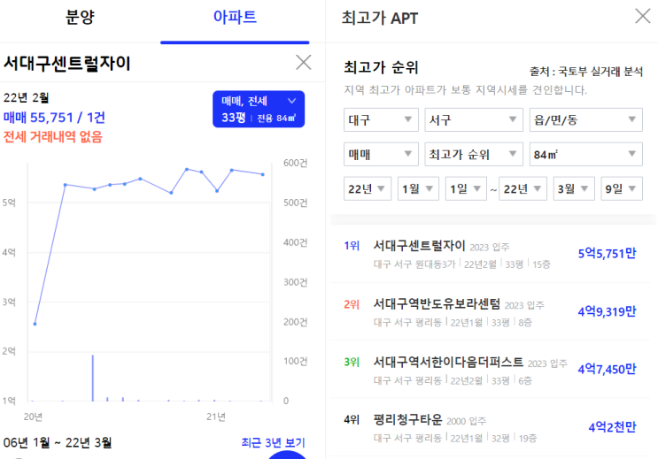Click the last data point on price line

(x=263, y=174)
